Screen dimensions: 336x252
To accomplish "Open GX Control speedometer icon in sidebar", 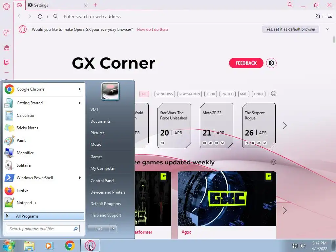I will coord(7,32).
